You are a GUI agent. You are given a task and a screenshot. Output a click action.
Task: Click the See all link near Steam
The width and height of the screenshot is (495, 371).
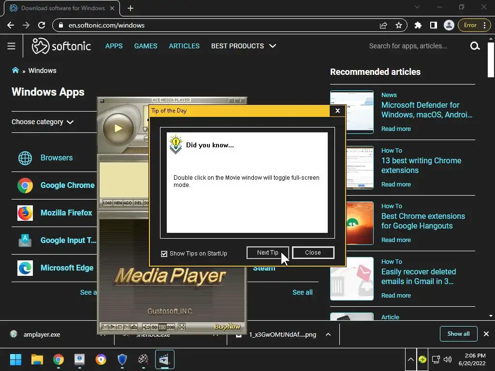click(x=303, y=292)
